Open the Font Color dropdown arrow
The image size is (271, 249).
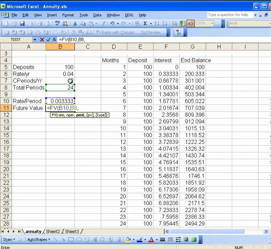click(x=157, y=240)
